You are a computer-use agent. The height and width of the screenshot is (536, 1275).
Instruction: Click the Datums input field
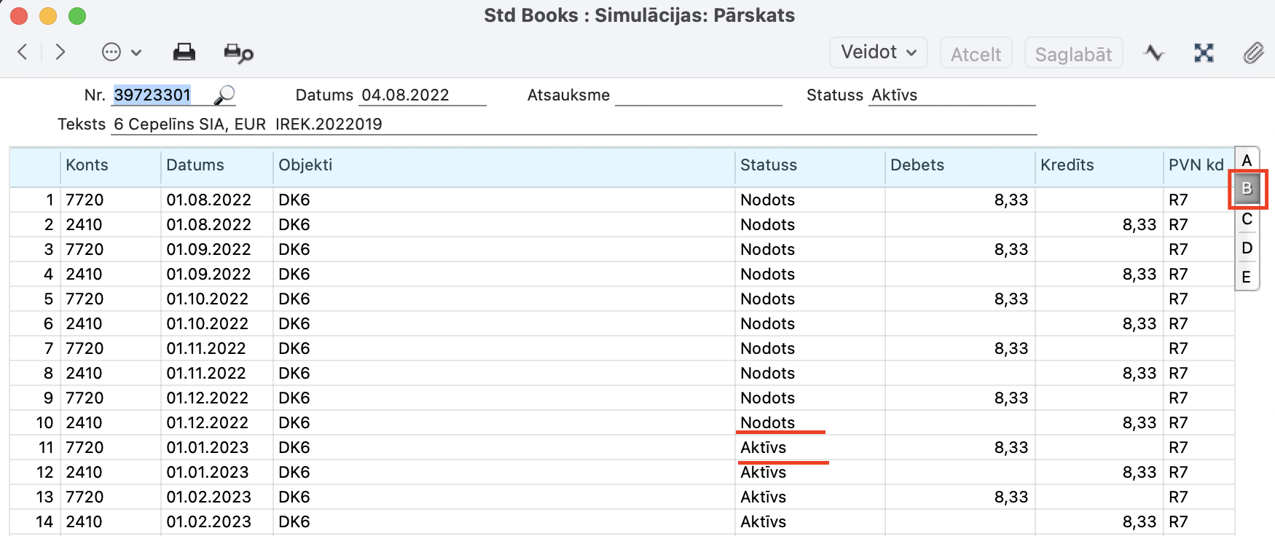click(423, 95)
